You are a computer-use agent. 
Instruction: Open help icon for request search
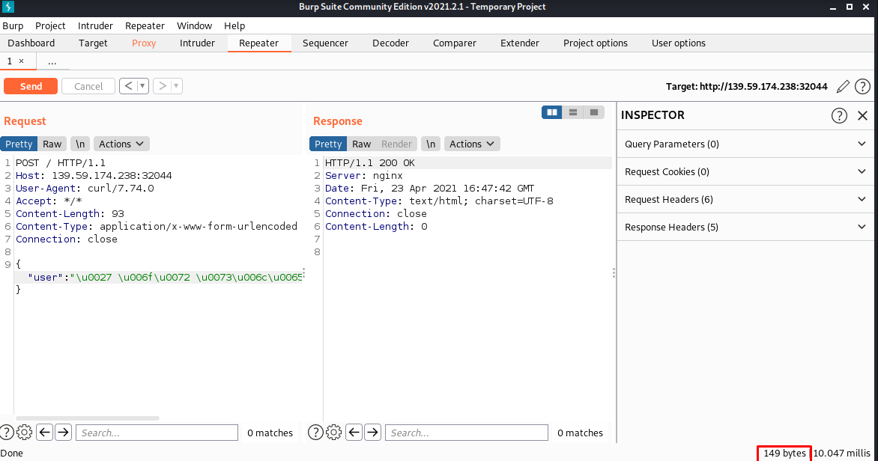7,433
